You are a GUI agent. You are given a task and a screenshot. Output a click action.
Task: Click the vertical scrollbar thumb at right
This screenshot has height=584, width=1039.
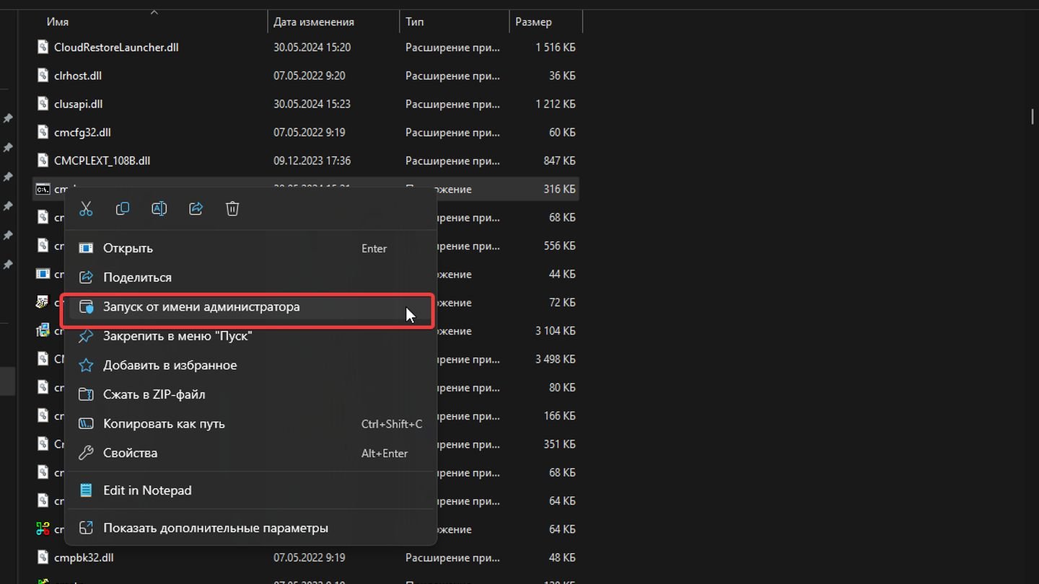pos(1033,115)
